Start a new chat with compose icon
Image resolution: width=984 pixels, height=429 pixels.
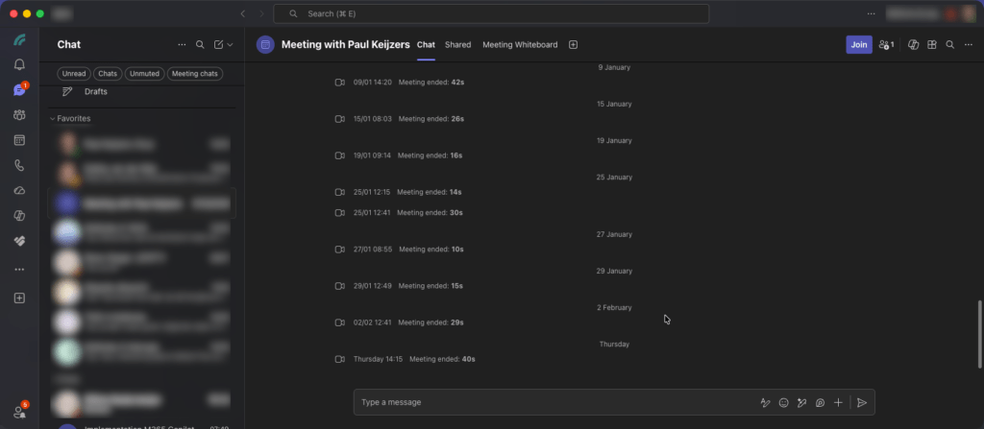click(218, 44)
